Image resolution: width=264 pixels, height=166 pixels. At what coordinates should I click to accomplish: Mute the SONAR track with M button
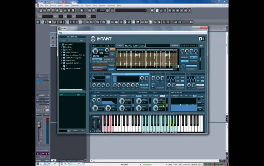pos(38,110)
